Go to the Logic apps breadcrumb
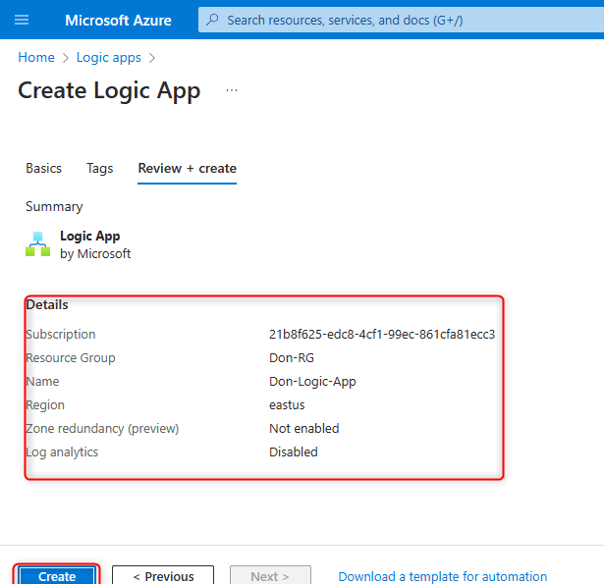Viewport: 604px width, 584px height. 109,58
